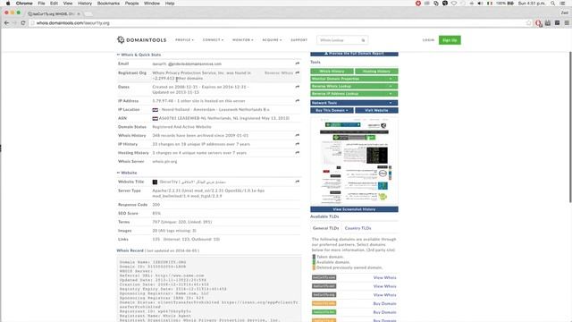This screenshot has height=322, width=572.
Task: Click the Apple menu icon
Action: click(x=8, y=4)
